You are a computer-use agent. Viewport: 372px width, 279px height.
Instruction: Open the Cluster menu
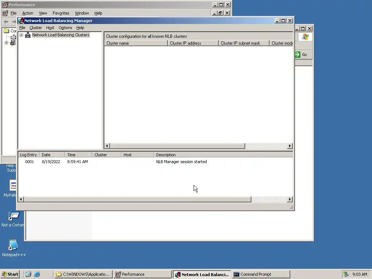tap(36, 28)
